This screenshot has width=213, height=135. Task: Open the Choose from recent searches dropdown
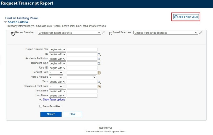(x=69, y=33)
